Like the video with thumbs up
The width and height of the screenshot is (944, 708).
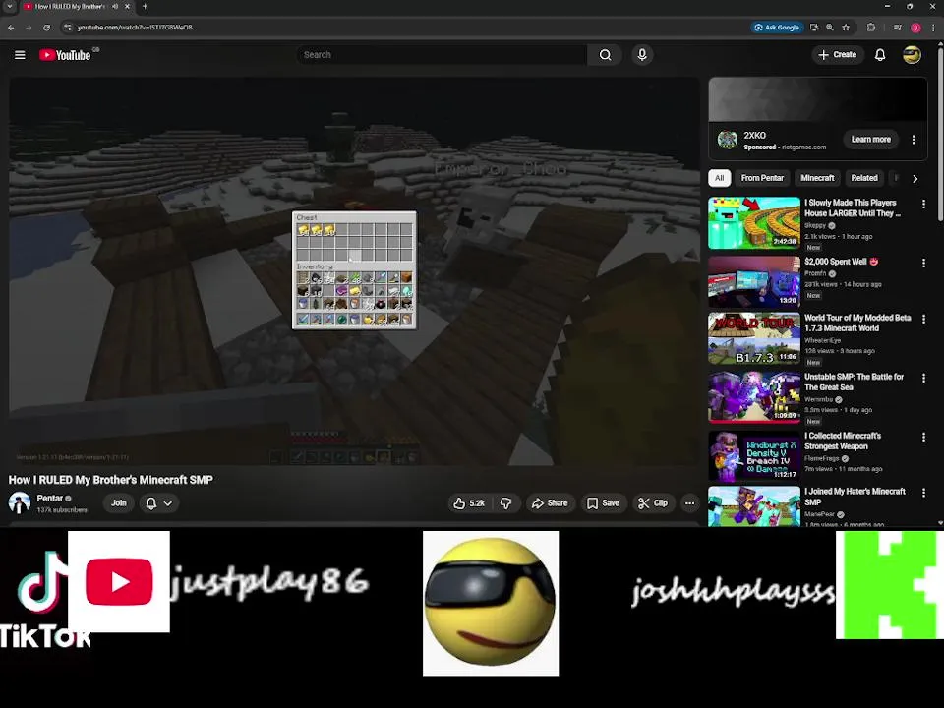coord(469,502)
